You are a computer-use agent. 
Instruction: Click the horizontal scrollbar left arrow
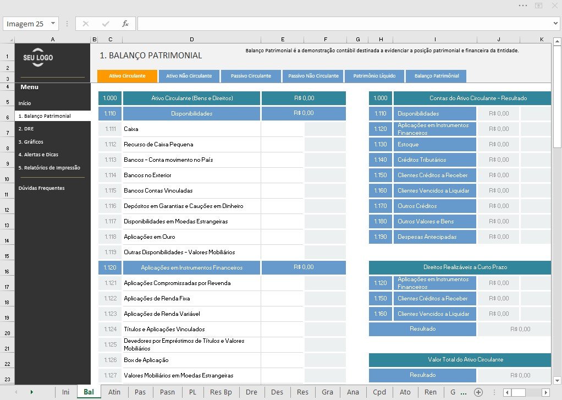pyautogui.click(x=507, y=392)
